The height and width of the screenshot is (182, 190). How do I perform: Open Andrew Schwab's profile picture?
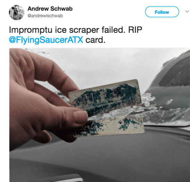point(17,12)
